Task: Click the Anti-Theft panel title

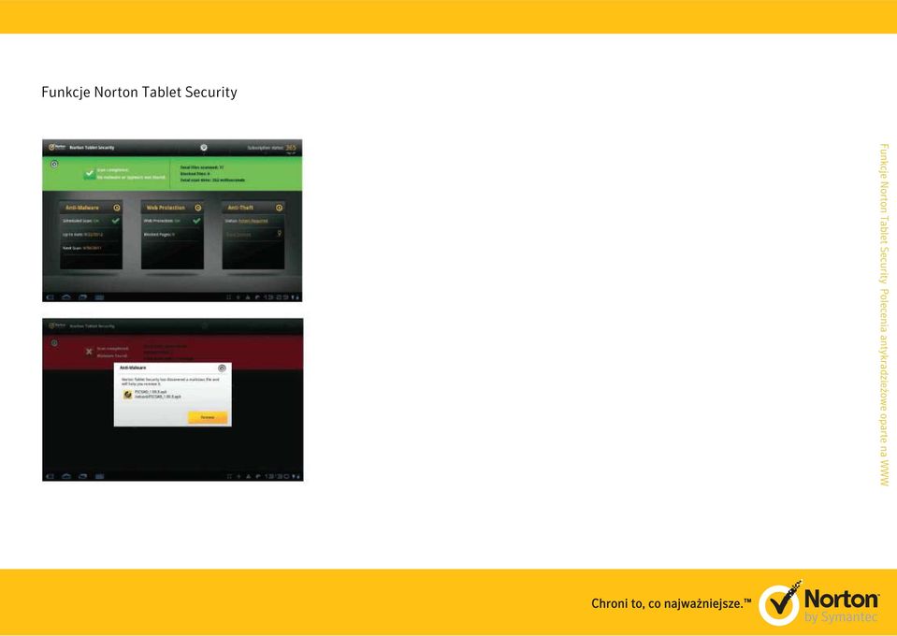Action: tap(240, 208)
